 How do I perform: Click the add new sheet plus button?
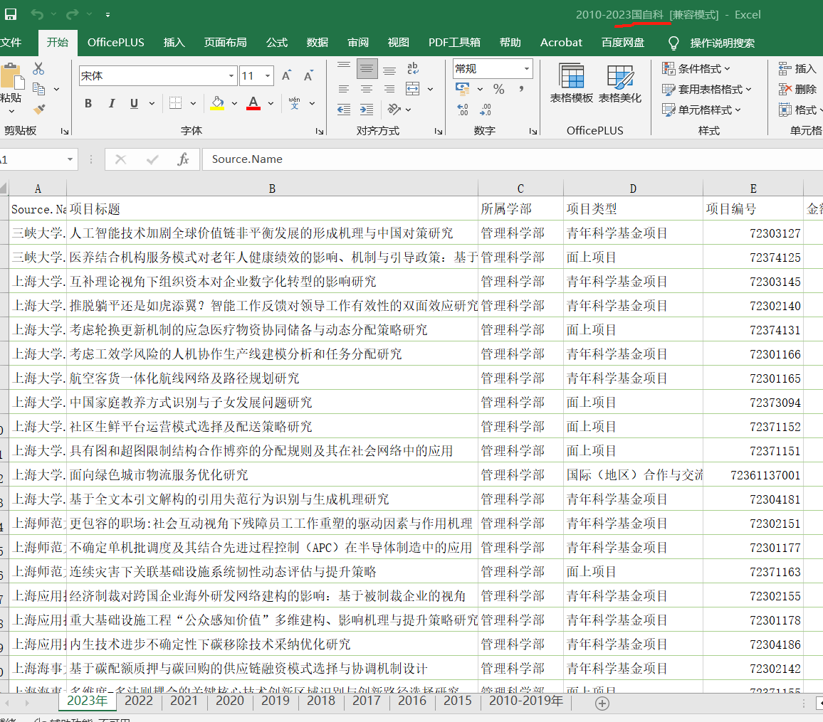pyautogui.click(x=602, y=703)
